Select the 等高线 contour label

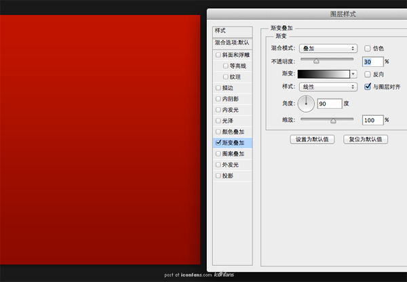click(238, 66)
